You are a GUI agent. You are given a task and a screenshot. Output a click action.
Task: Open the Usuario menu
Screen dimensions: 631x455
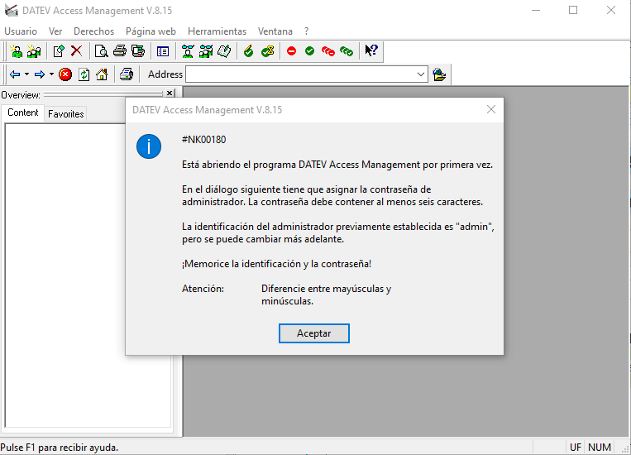pos(21,31)
